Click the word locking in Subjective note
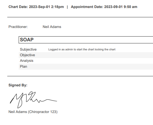 [x=99, y=50]
